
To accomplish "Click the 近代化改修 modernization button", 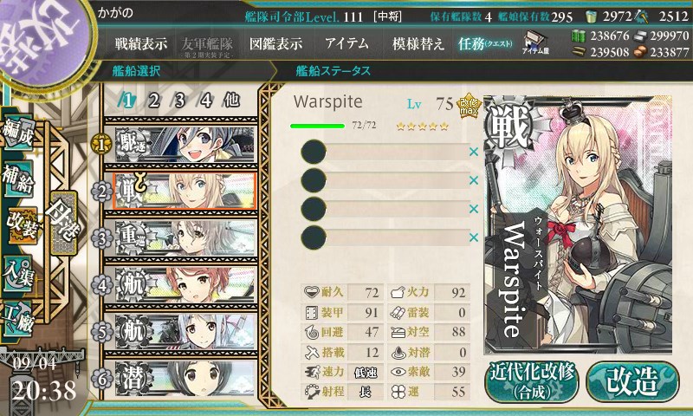I will 532,382.
